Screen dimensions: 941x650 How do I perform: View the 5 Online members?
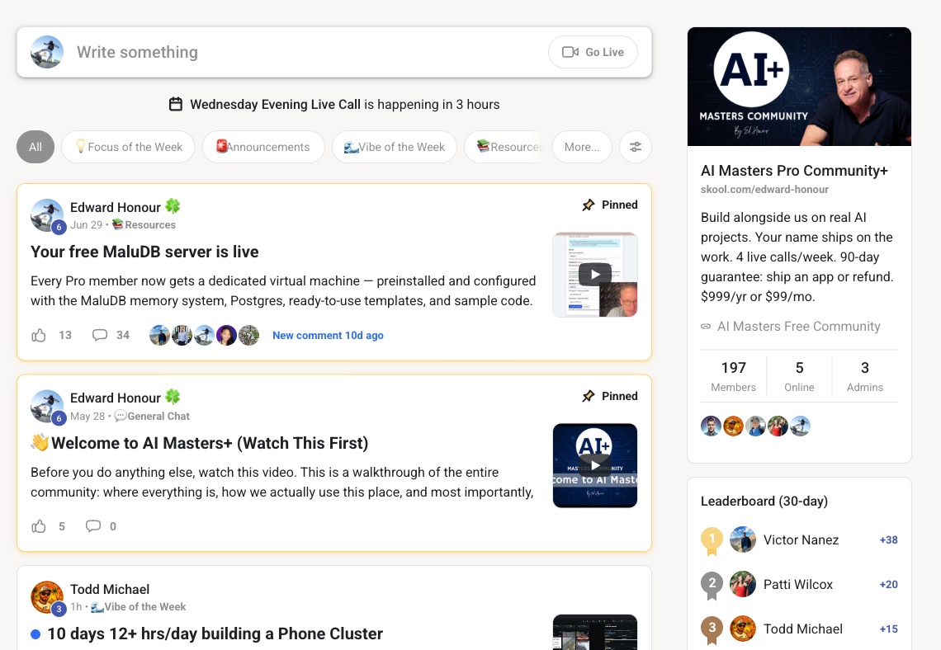pyautogui.click(x=799, y=376)
